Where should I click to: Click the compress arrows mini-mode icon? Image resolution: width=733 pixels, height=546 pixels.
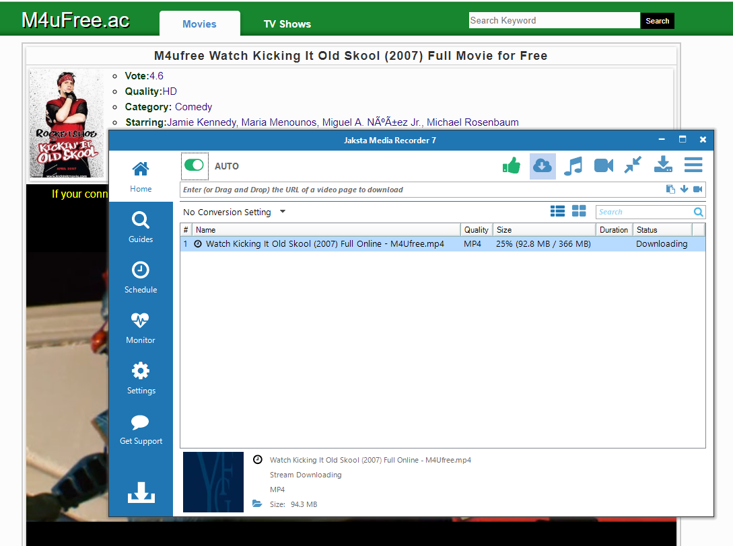pos(633,165)
